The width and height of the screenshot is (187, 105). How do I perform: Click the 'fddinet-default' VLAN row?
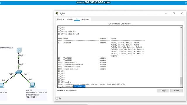pyautogui.click(x=82, y=67)
